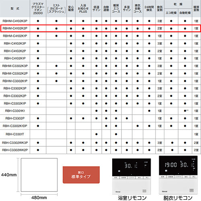Select the 安心暖房 header cell
This screenshot has height=201, width=201.
pyautogui.click(x=71, y=8)
